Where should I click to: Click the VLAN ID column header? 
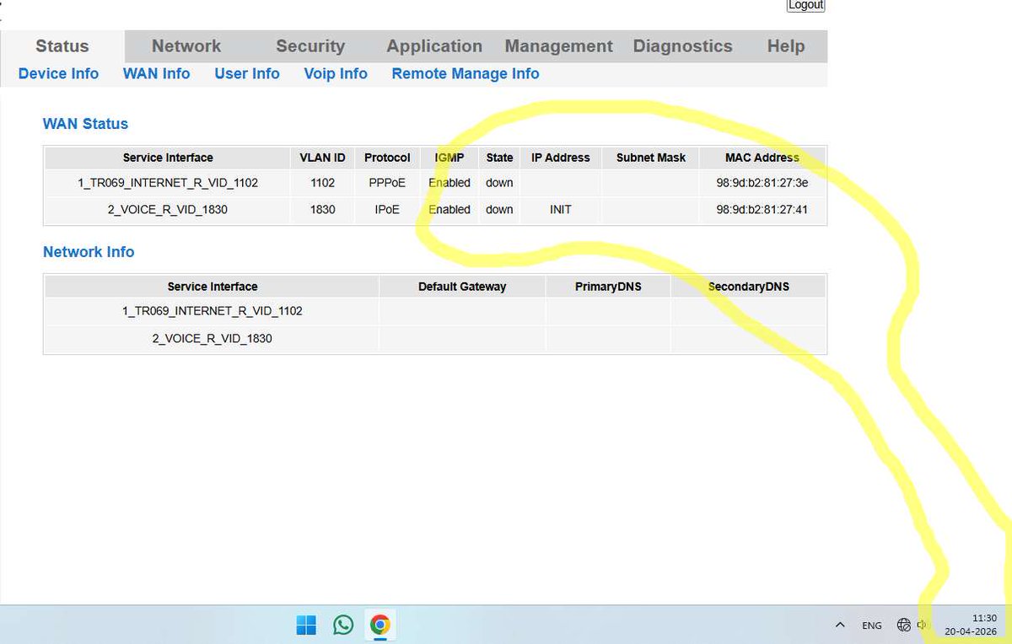(x=323, y=158)
